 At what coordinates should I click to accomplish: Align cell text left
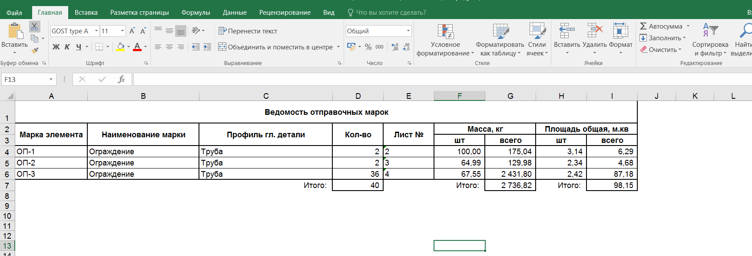pyautogui.click(x=158, y=47)
